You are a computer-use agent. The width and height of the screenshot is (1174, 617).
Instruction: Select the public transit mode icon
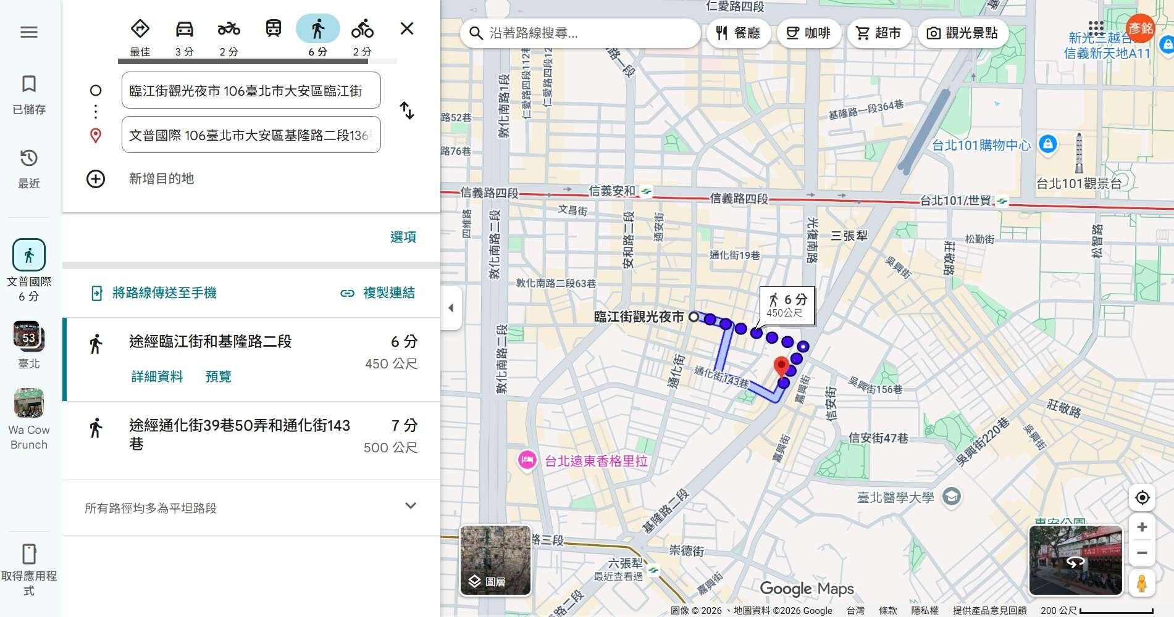pos(273,29)
